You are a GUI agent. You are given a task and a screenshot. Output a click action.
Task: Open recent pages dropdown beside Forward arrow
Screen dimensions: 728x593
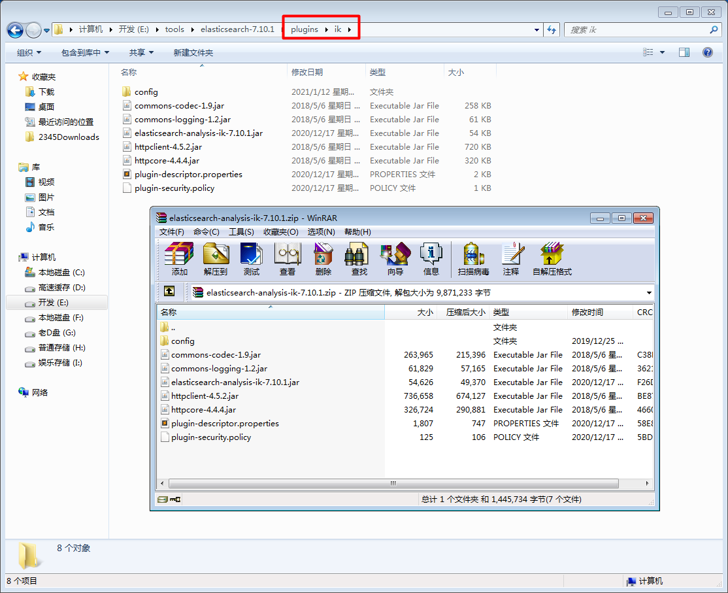pyautogui.click(x=47, y=31)
